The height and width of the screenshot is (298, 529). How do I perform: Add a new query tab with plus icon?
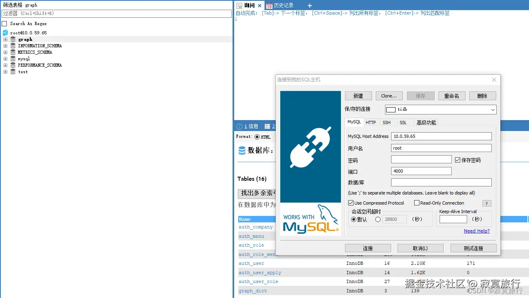click(x=310, y=6)
